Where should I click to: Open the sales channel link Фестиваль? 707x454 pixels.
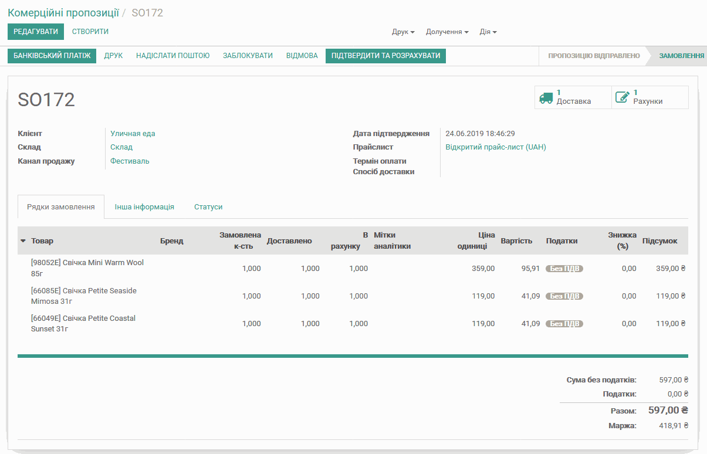[130, 161]
